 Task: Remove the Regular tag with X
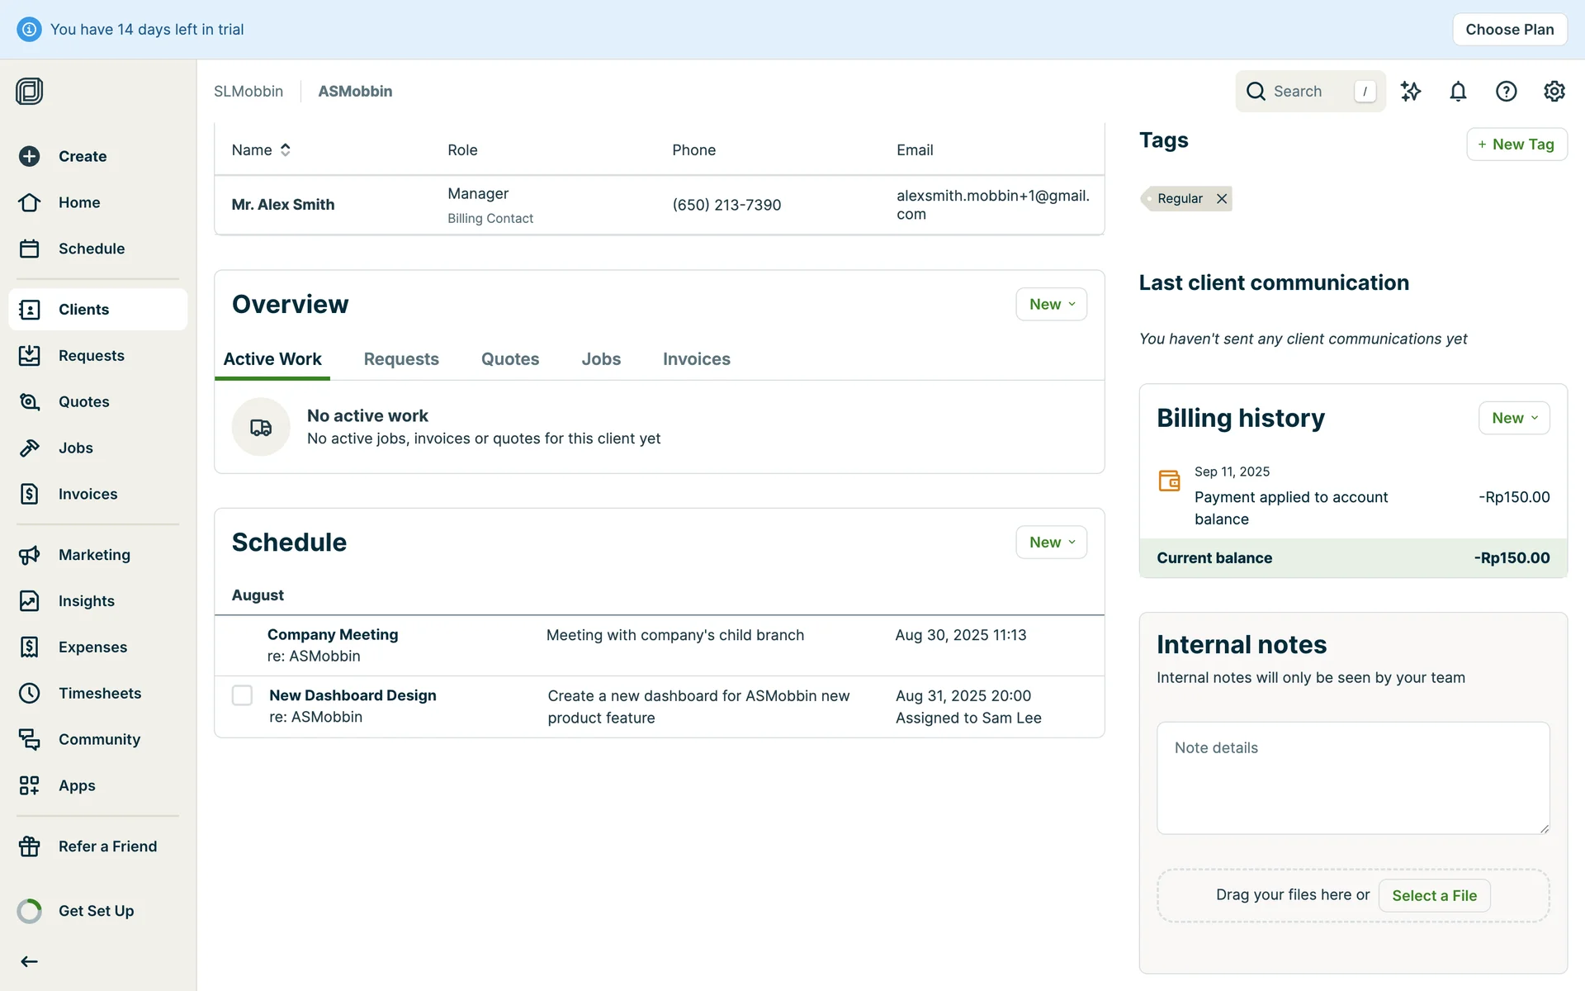(x=1222, y=198)
